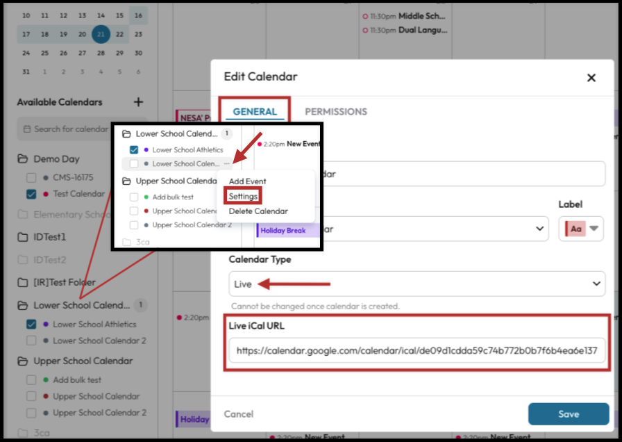Click Cancel in the Edit Calendar dialog

238,414
